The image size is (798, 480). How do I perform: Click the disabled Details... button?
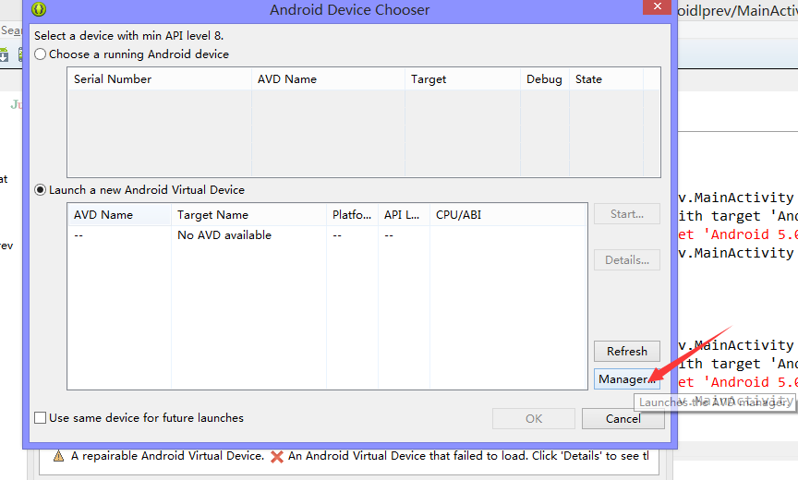click(626, 259)
